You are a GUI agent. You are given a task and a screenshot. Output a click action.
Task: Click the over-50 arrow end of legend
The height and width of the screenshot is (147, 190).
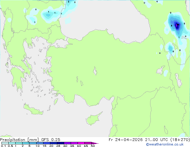95,143
